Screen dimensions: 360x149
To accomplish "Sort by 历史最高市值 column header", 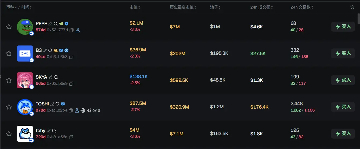I will coord(183,7).
